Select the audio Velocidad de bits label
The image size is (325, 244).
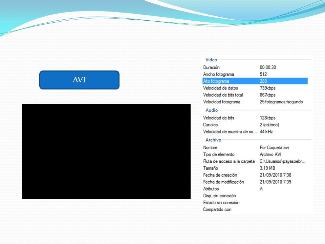pos(218,118)
